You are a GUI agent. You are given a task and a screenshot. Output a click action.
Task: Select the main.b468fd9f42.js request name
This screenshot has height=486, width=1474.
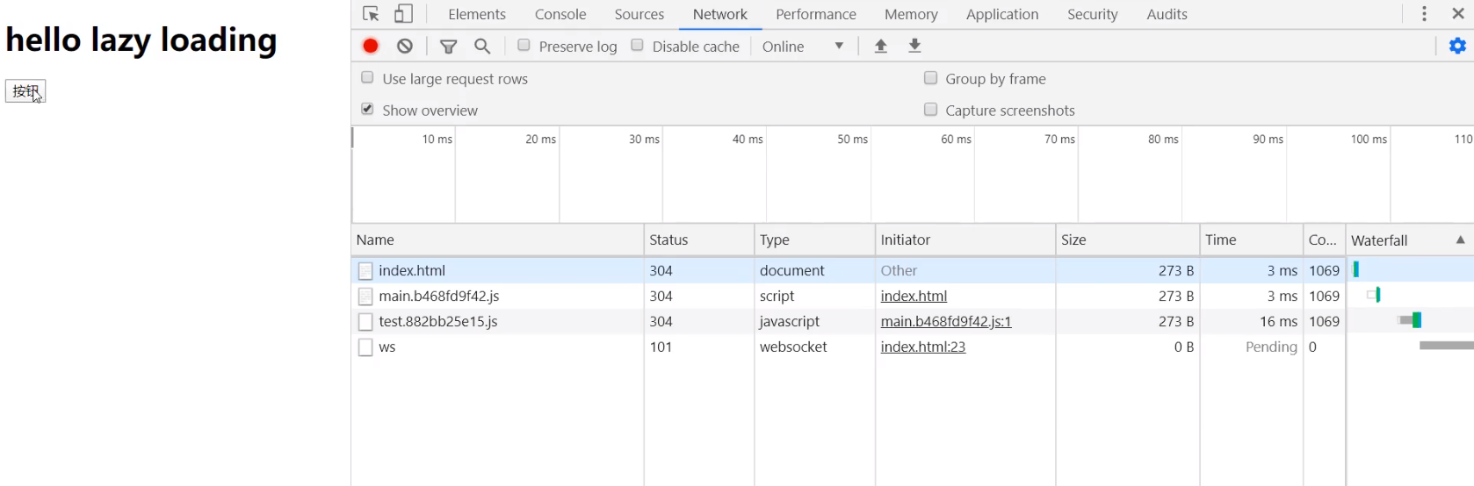tap(439, 297)
